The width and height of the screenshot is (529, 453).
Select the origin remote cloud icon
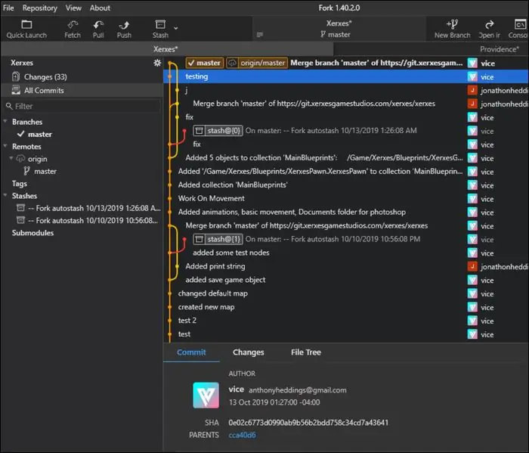coord(20,158)
